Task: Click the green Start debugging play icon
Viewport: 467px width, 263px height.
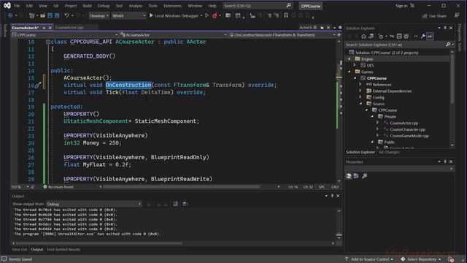Action: (151, 15)
